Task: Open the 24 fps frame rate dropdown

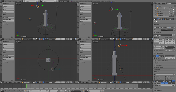Action: [x=170, y=47]
